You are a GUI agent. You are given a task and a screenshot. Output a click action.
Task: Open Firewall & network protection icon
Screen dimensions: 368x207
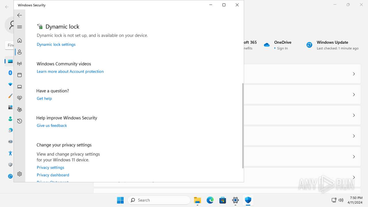[20, 64]
